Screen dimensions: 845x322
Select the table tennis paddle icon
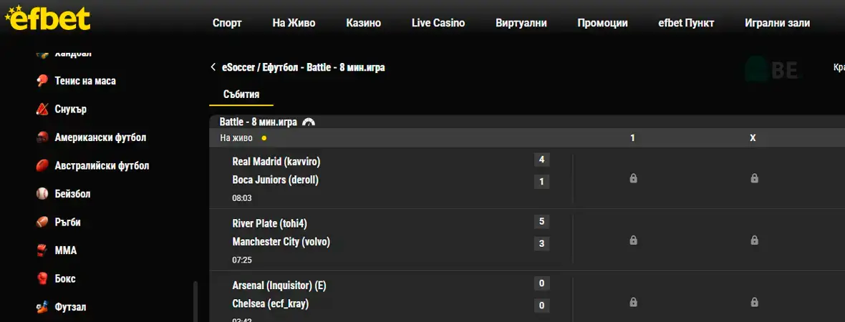pos(42,81)
